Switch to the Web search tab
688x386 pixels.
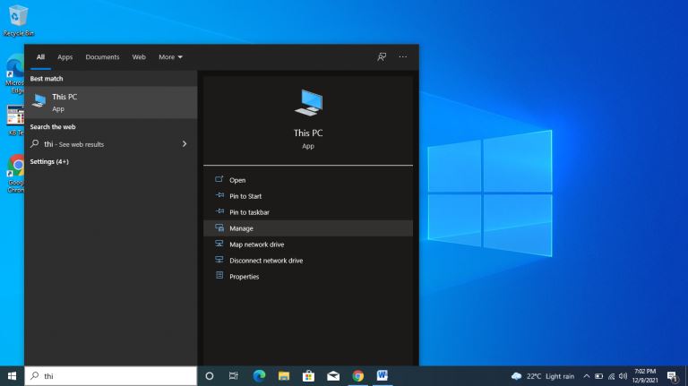coord(139,57)
